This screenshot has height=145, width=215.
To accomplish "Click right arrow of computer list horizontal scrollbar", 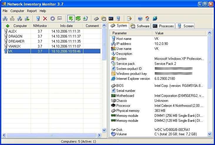I will click(99, 135).
